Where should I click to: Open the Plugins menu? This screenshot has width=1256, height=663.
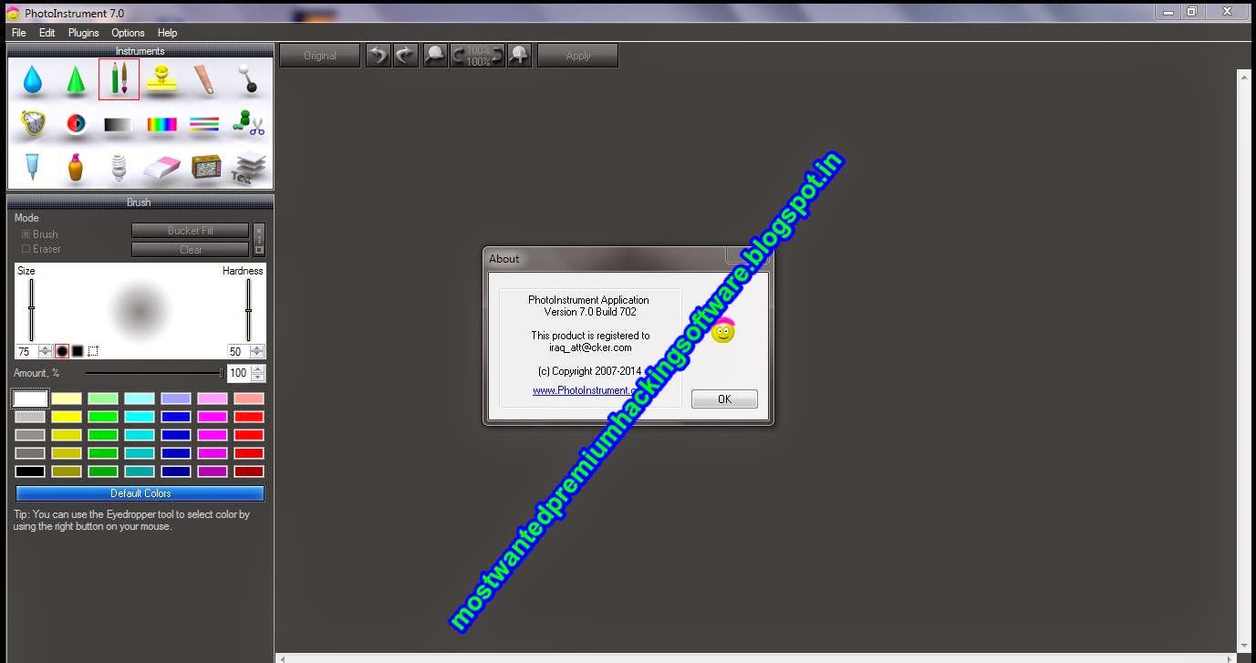[84, 33]
